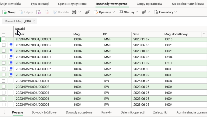Click Mag. dodatkowy cell D204
Image resolution: width=207 pixels, height=117 pixels.
(x=169, y=57)
